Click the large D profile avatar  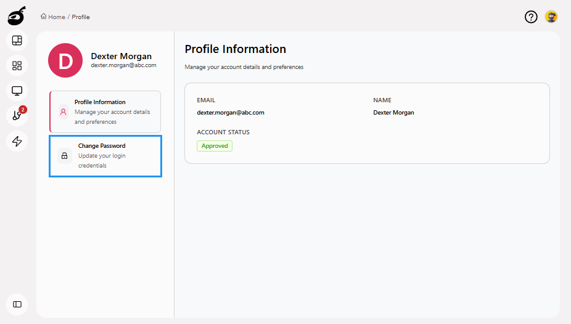coord(65,60)
